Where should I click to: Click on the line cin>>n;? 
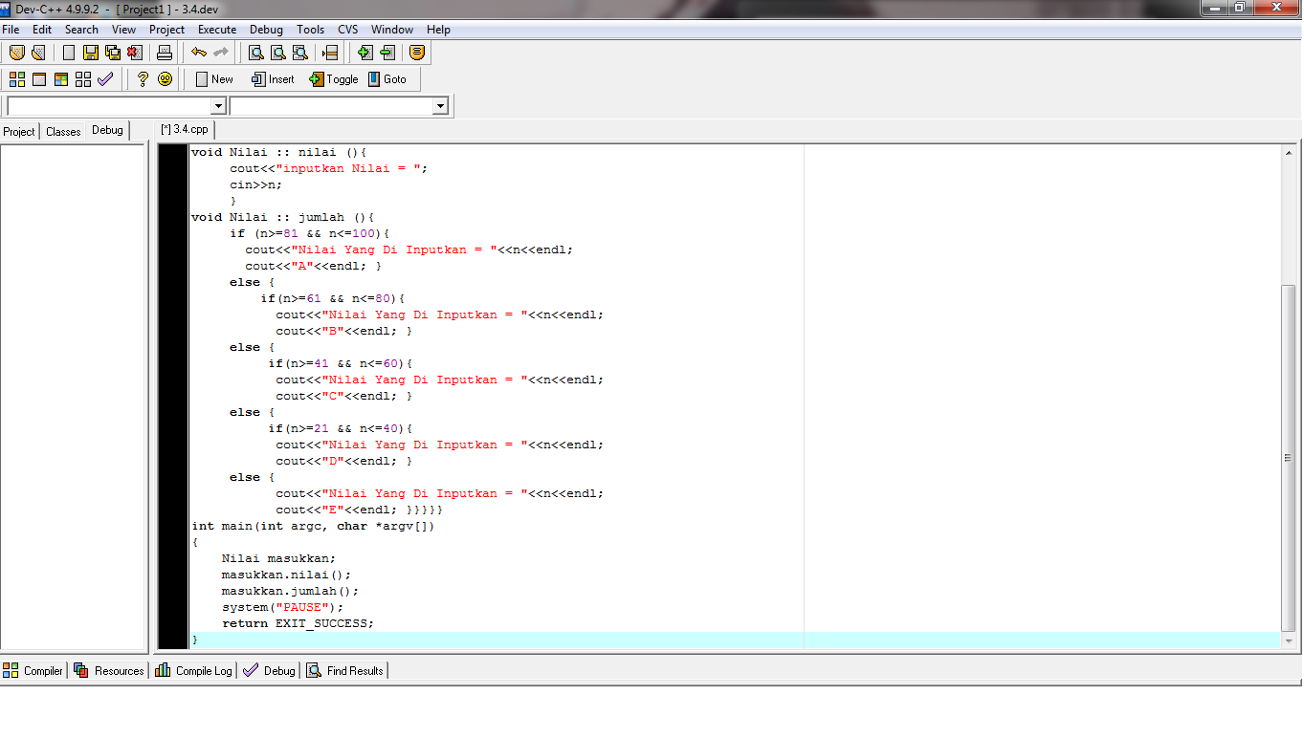coord(255,184)
